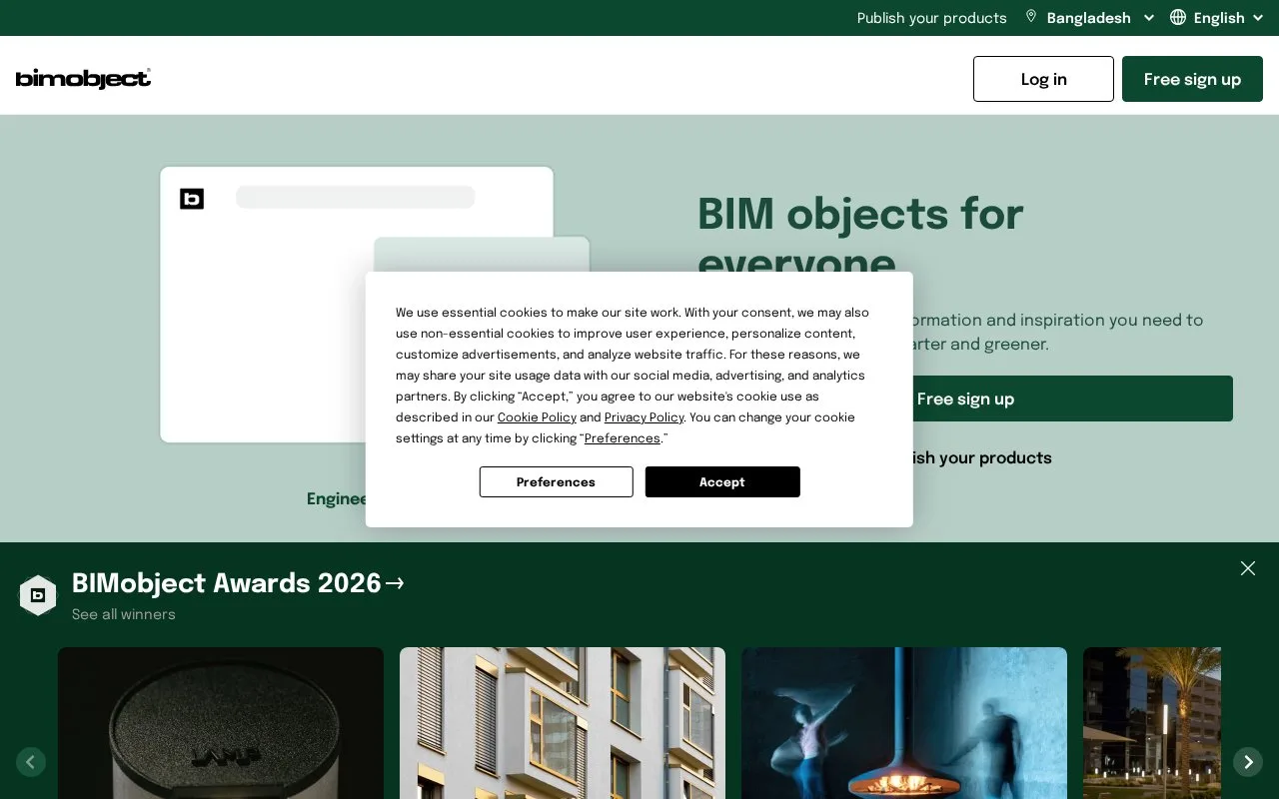1279x799 pixels.
Task: Accept cookies with the Accept button
Action: pos(722,481)
